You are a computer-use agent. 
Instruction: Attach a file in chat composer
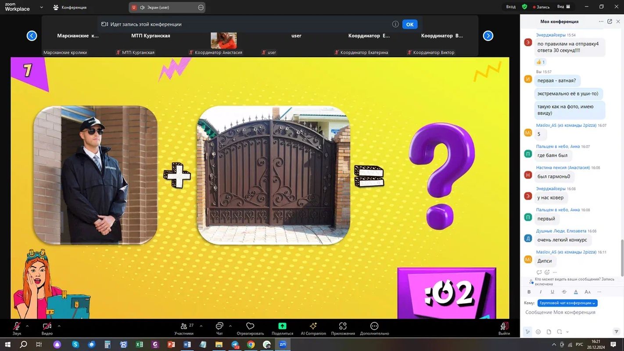(549, 332)
